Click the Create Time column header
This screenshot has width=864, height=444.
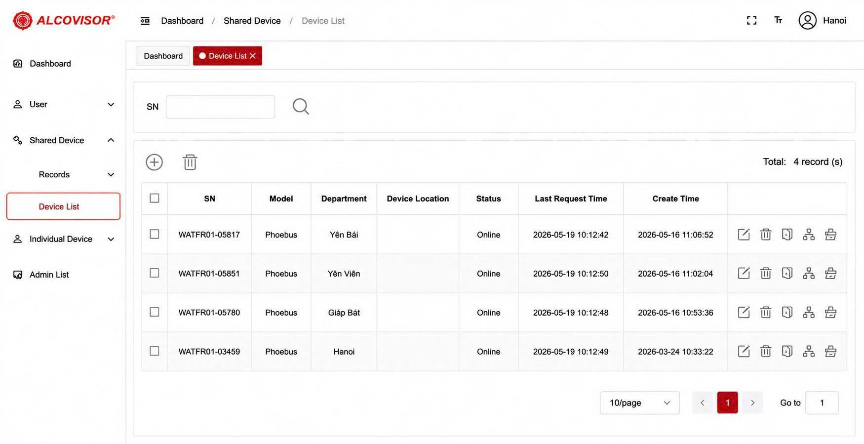pyautogui.click(x=675, y=199)
